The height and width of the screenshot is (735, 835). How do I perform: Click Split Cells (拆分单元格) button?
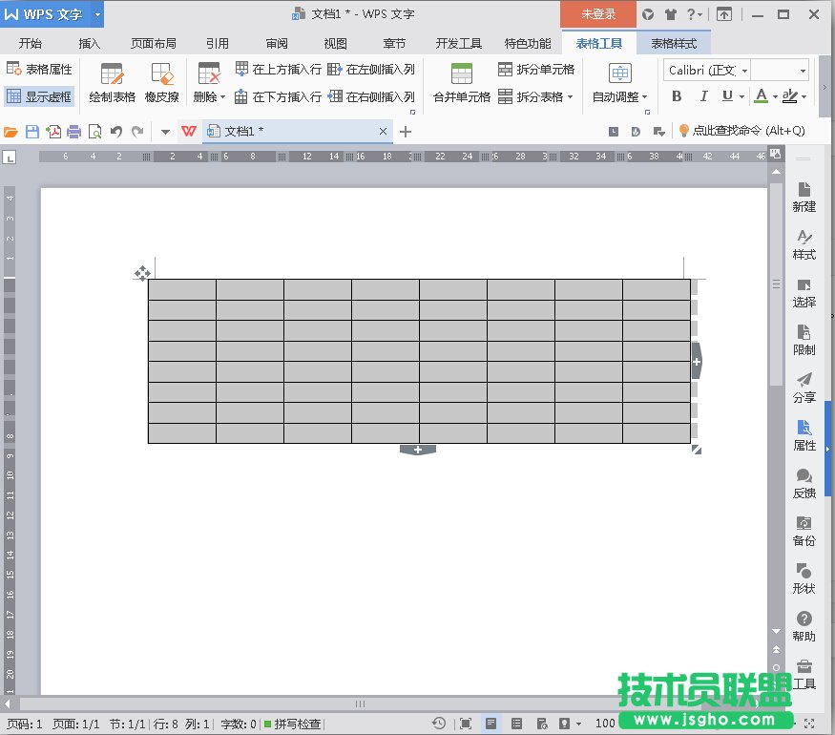536,70
